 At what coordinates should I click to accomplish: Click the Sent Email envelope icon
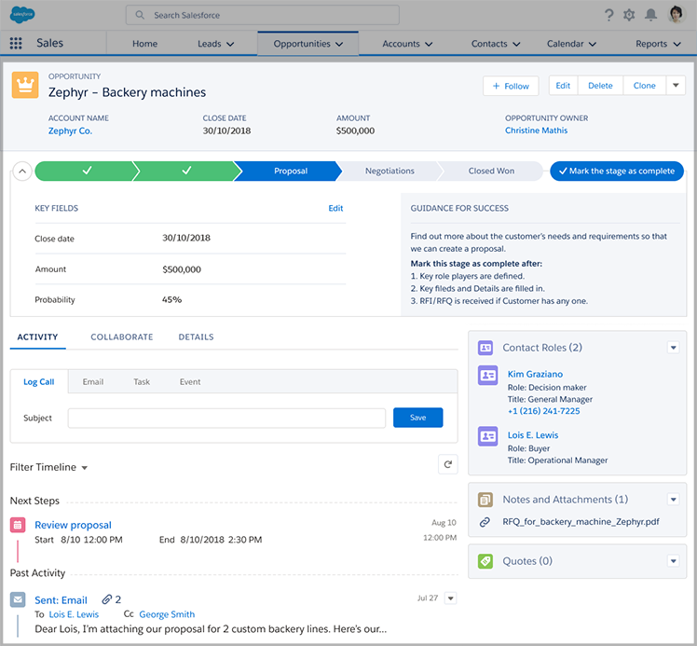tap(18, 599)
